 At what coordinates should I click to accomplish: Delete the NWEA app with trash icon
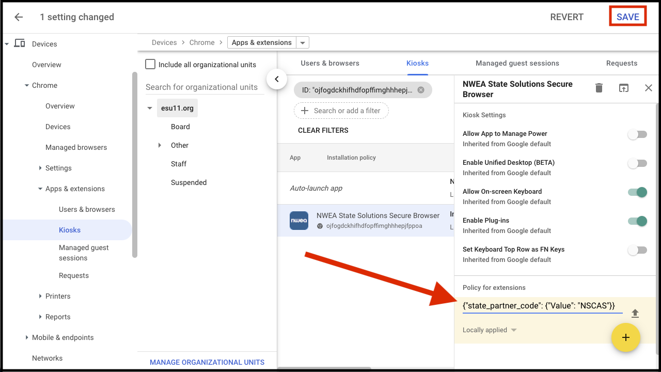coord(599,88)
